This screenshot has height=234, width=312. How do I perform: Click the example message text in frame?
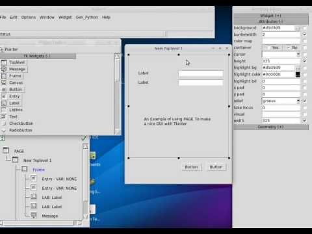[177, 121]
